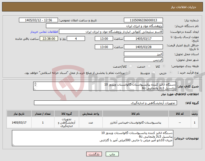Click the response deadline date 1405/03/17 field

(x=143, y=38)
